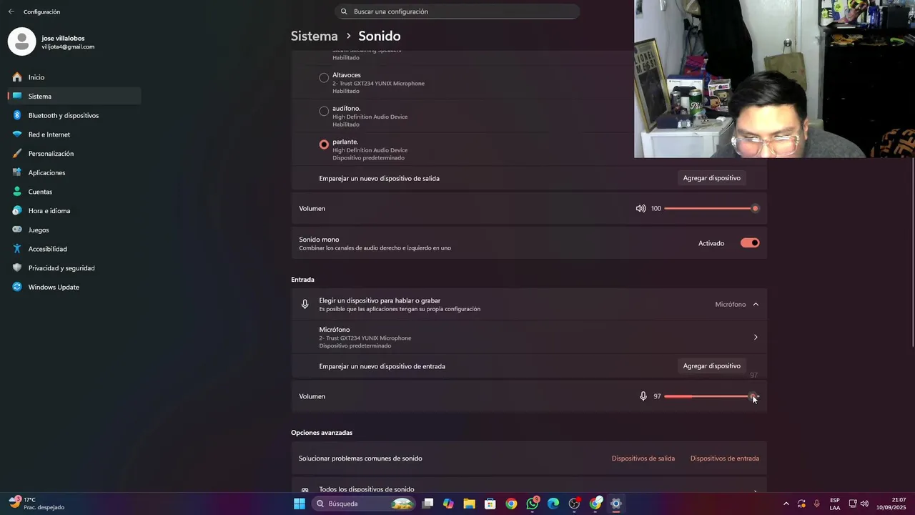Open the Micrófono Trust GXT234 device details
Screen dimensions: 915x515
[x=529, y=338]
